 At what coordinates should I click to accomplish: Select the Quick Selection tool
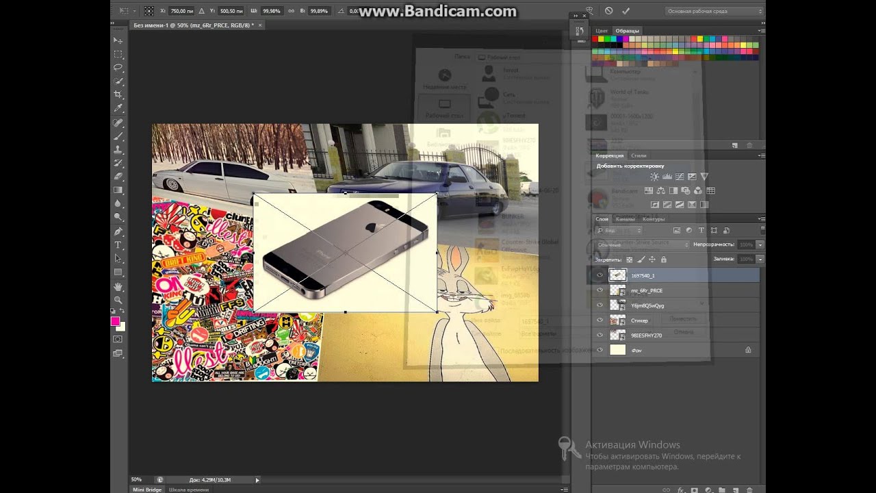(118, 81)
